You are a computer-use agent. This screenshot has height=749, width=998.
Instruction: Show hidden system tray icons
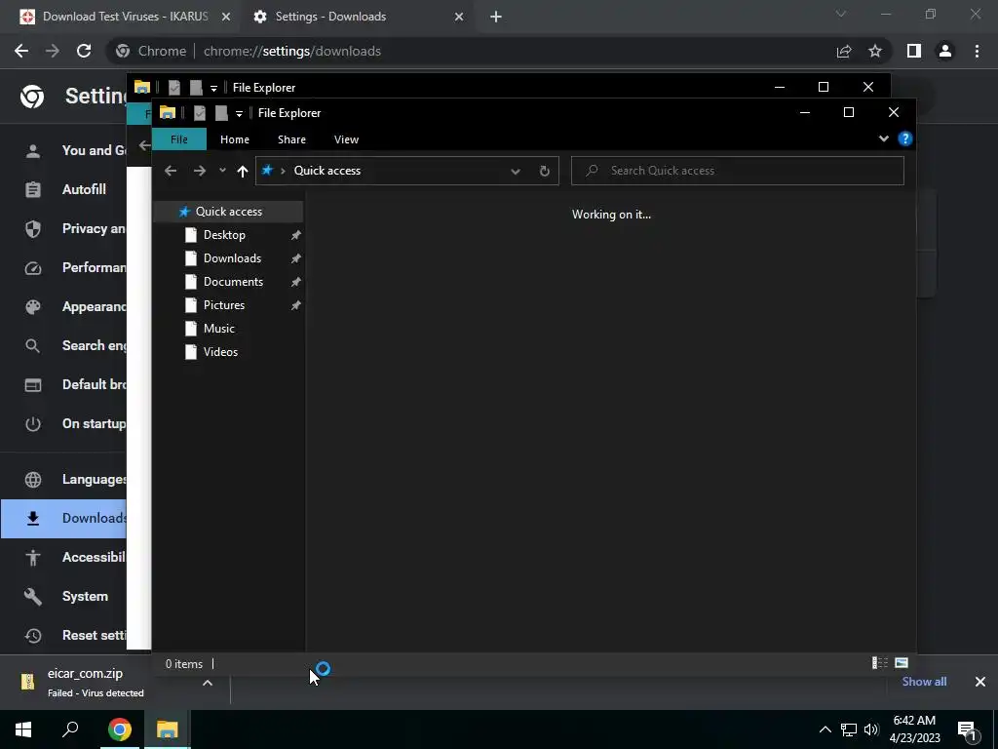[825, 729]
